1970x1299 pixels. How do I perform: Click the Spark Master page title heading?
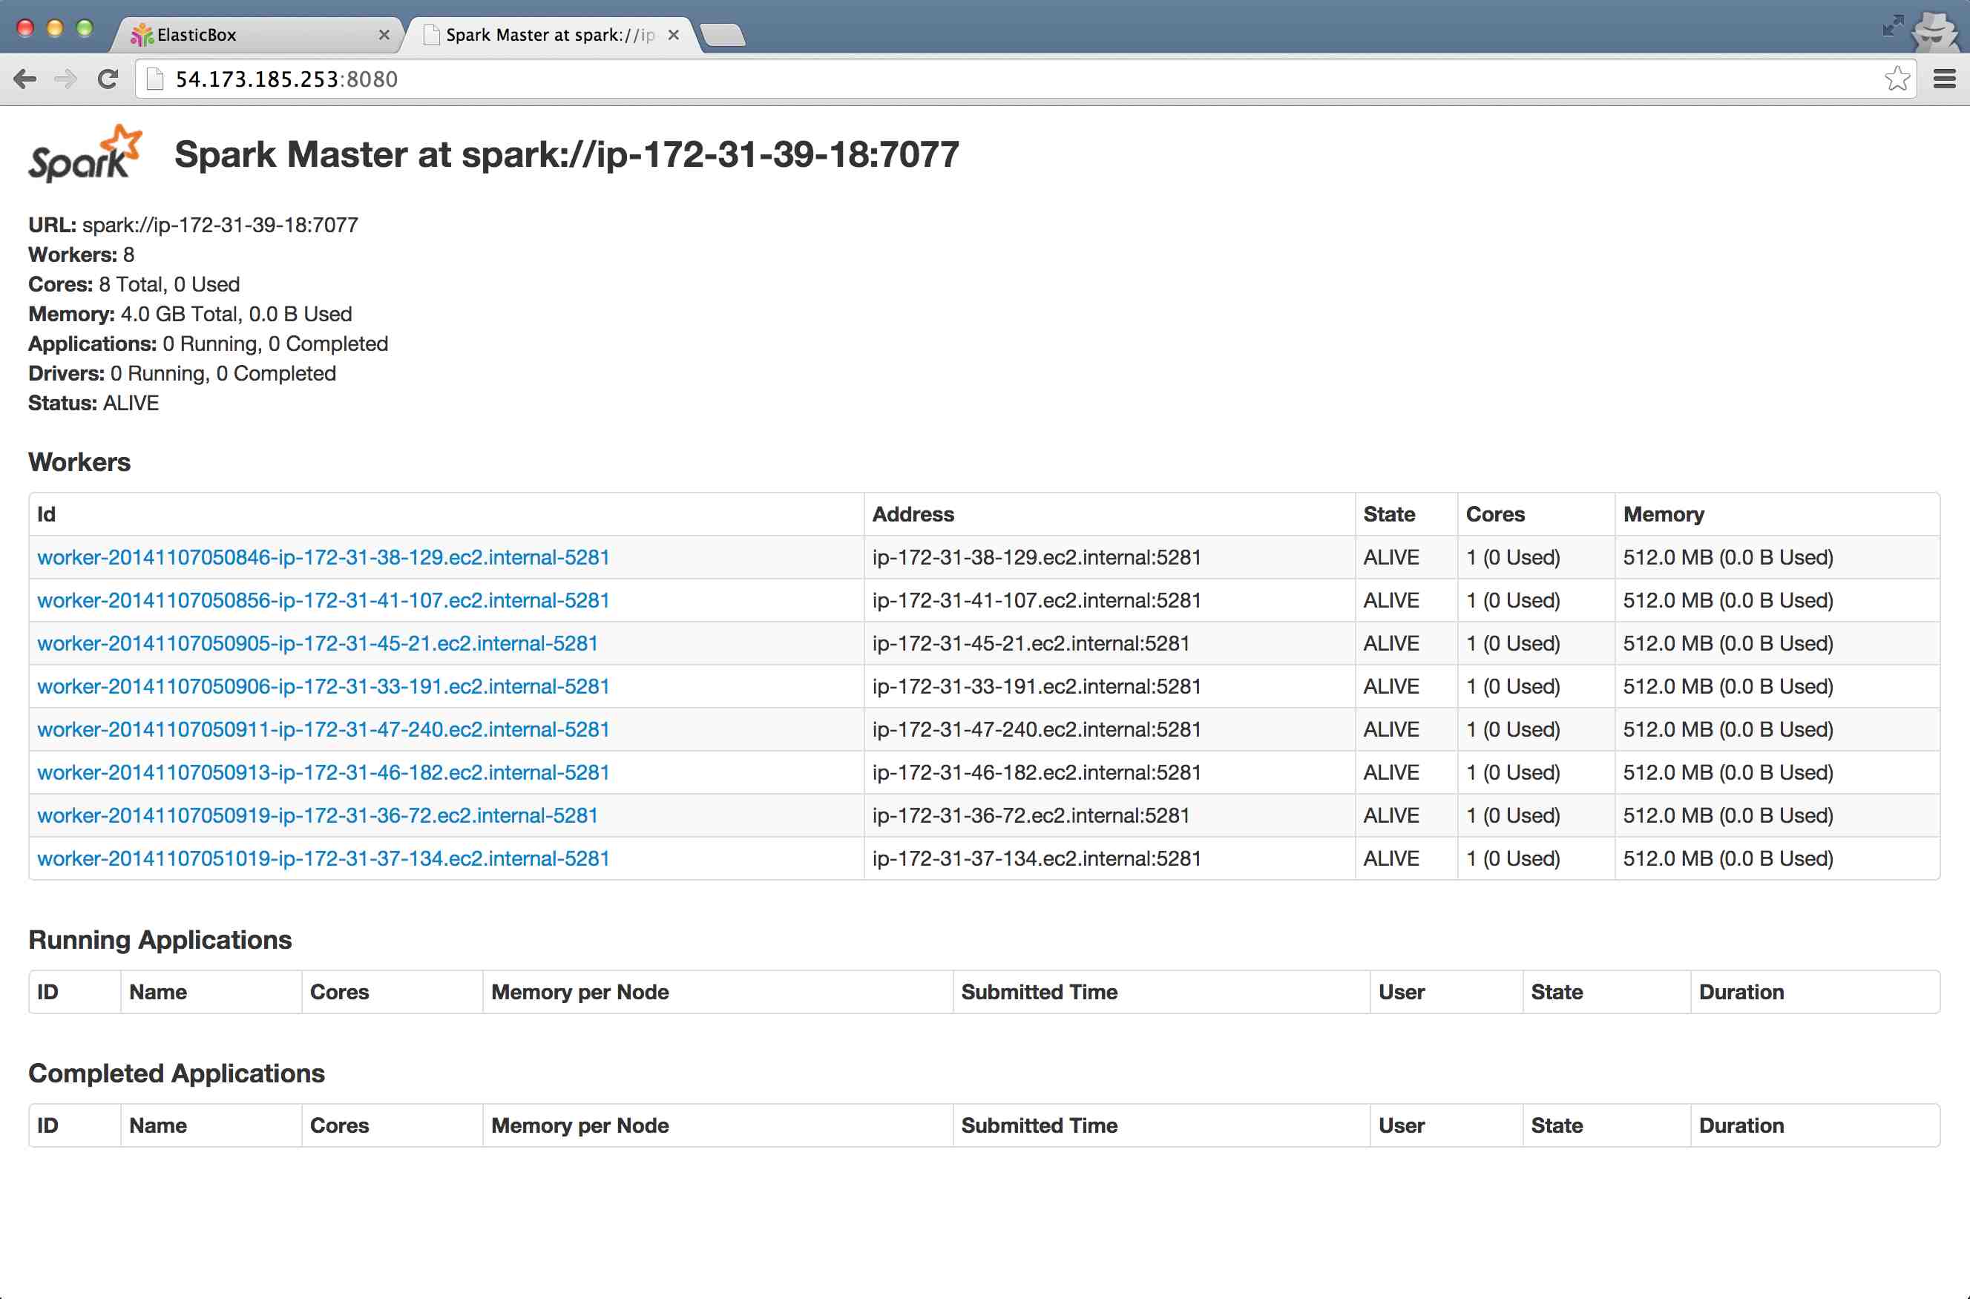point(567,155)
